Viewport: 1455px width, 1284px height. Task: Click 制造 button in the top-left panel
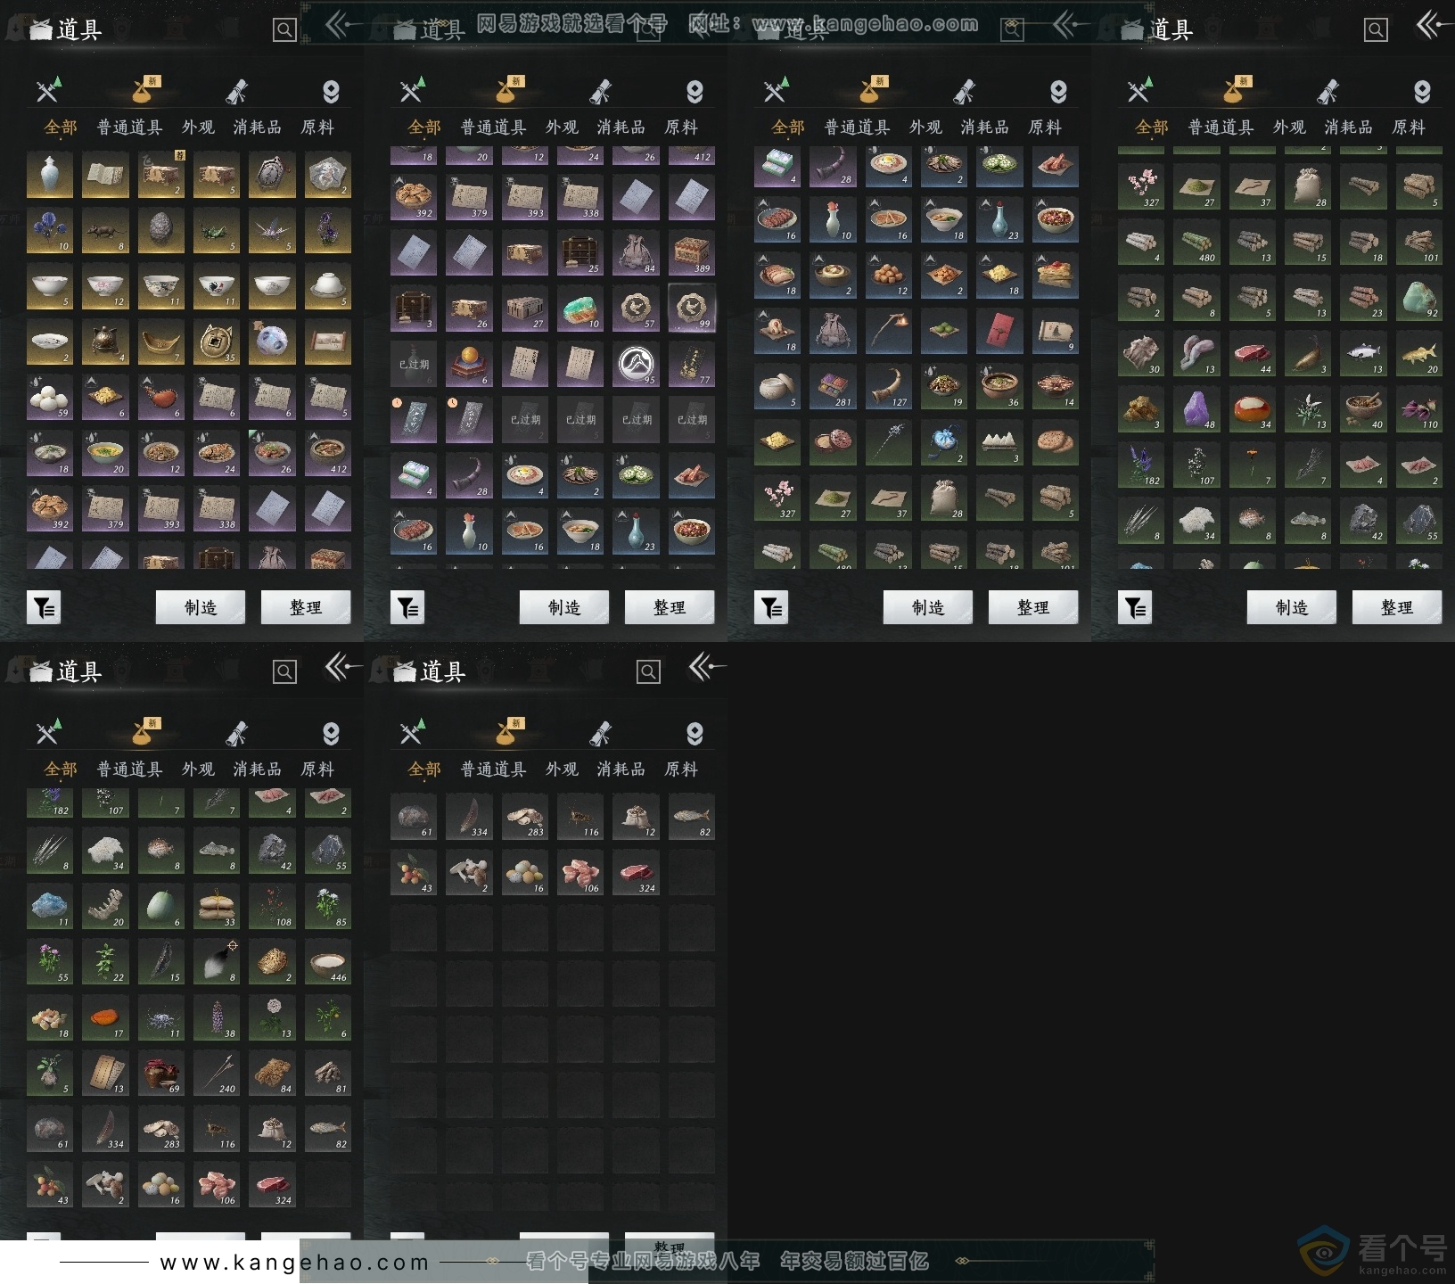(201, 607)
